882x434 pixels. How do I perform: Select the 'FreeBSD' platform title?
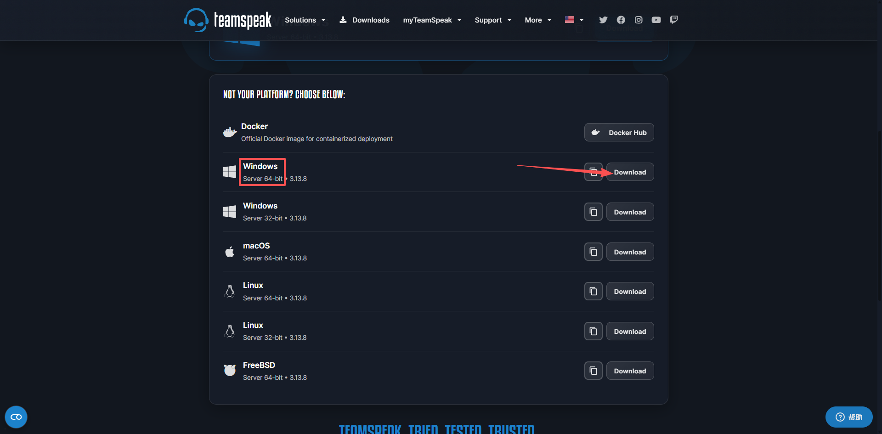point(259,365)
